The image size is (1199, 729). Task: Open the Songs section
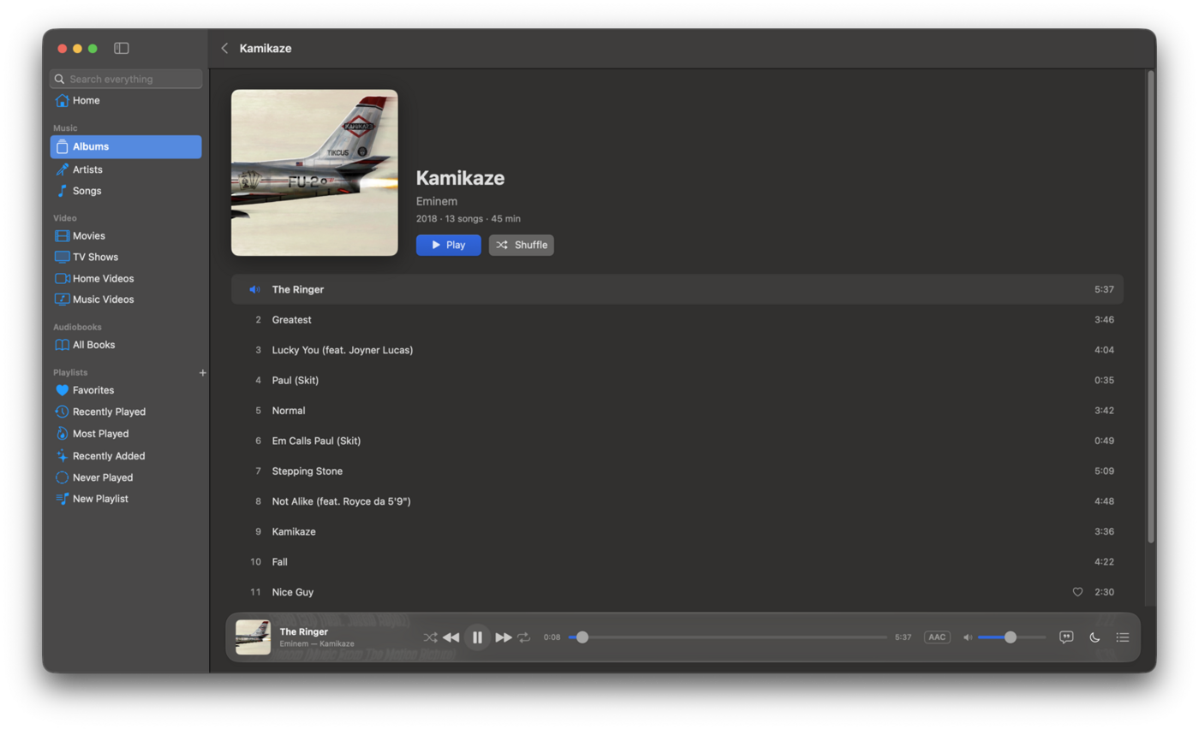pos(126,191)
